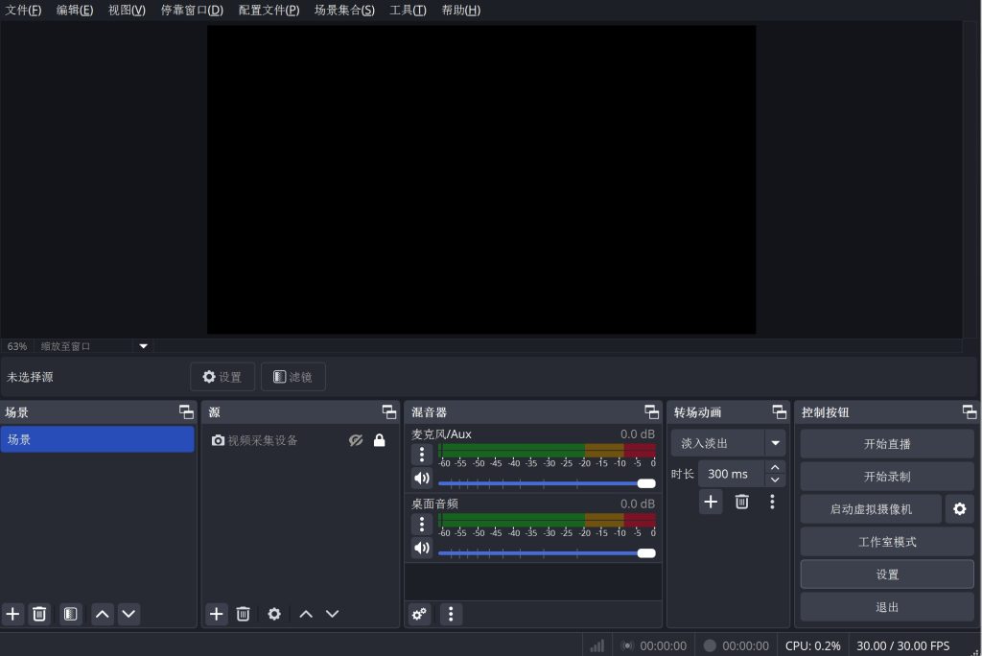The height and width of the screenshot is (656, 982).
Task: Undock the 控制按钮 panel
Action: (970, 412)
